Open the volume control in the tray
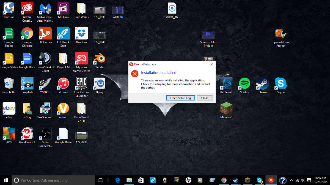The image size is (330, 185). click(303, 180)
